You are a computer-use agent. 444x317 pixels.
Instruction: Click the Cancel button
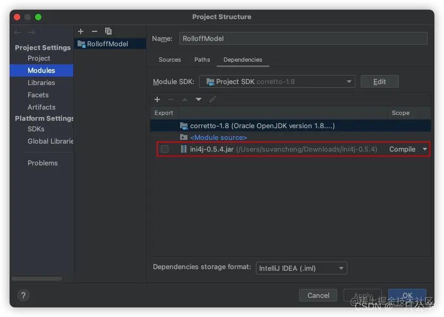pos(318,295)
